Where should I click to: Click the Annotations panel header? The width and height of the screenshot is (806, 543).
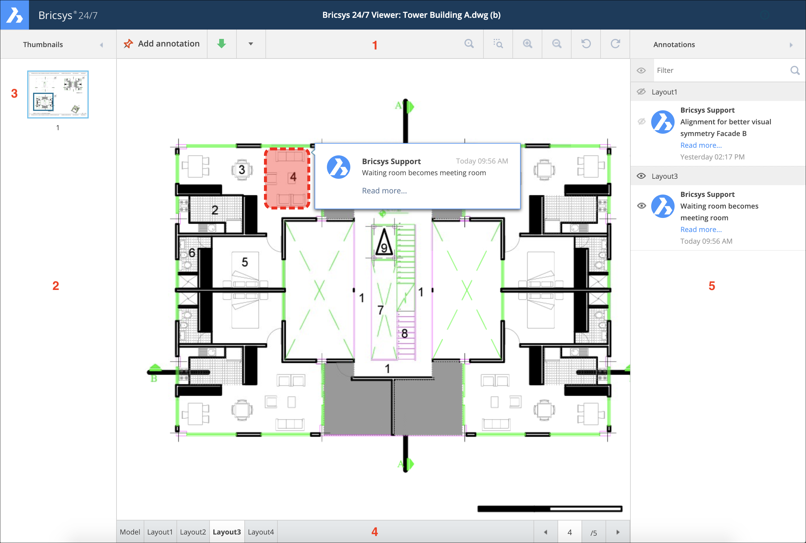[x=718, y=44]
